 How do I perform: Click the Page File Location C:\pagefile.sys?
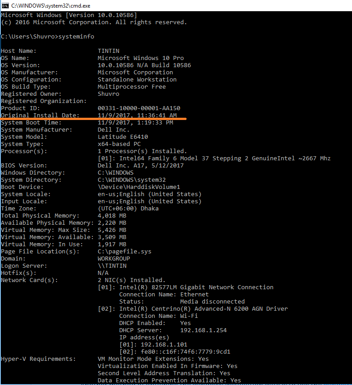(x=125, y=252)
